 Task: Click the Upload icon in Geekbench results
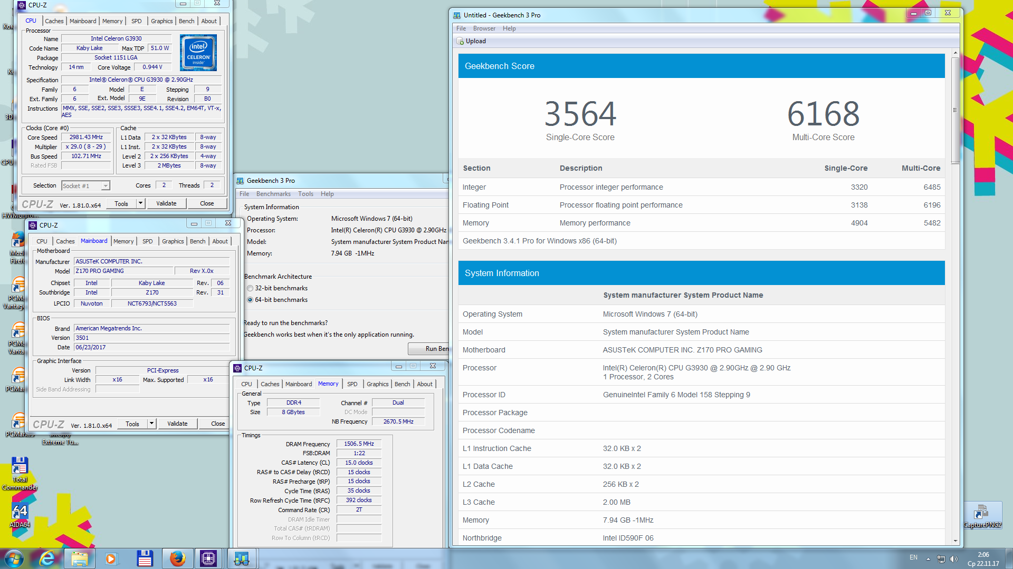coord(460,41)
